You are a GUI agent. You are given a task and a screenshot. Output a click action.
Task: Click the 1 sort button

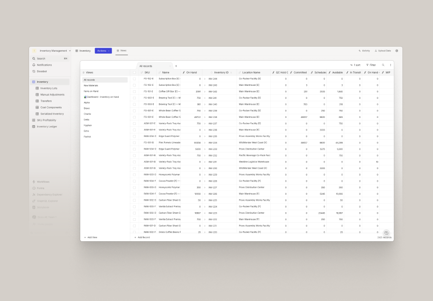pos(355,65)
